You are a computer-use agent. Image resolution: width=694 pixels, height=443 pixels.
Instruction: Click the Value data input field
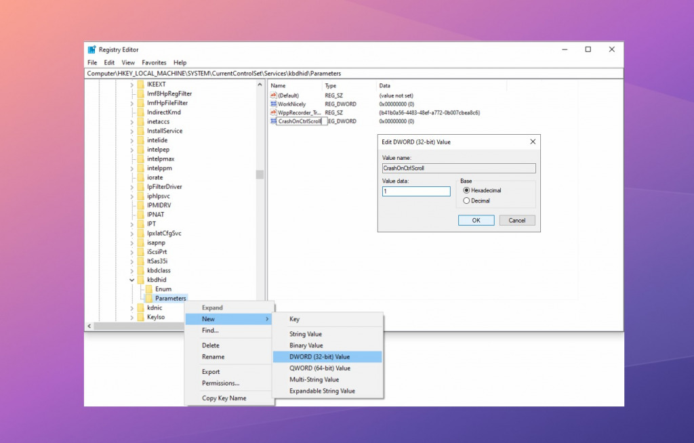pyautogui.click(x=416, y=191)
